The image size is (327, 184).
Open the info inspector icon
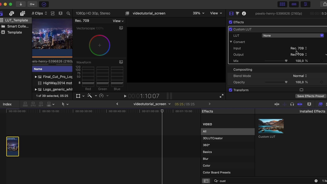244,13
